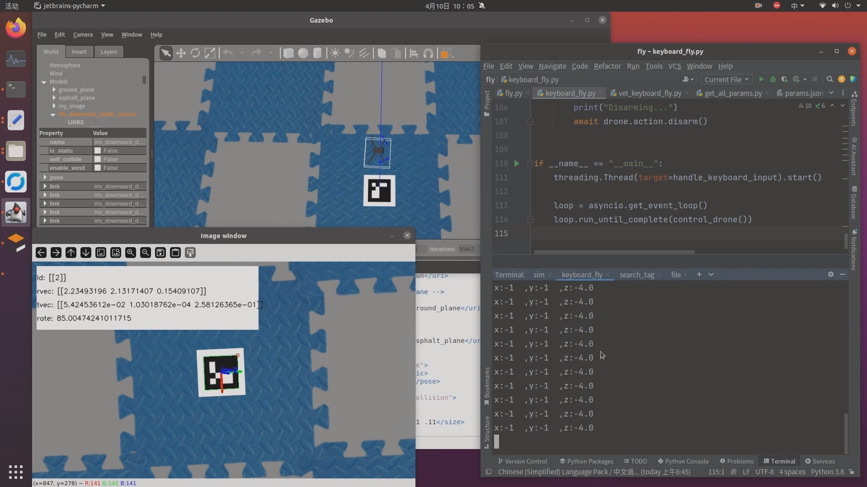Select the arrow selection tool in Gazebo toolbar
867x487 pixels.
click(166, 53)
